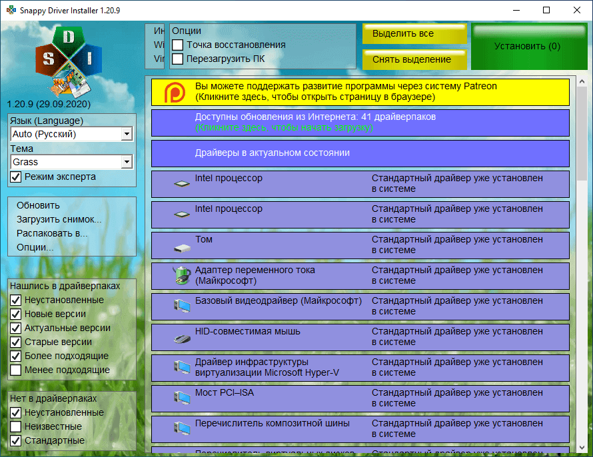The width and height of the screenshot is (593, 457).
Task: Check Неизвестные filter
Action: 16,427
